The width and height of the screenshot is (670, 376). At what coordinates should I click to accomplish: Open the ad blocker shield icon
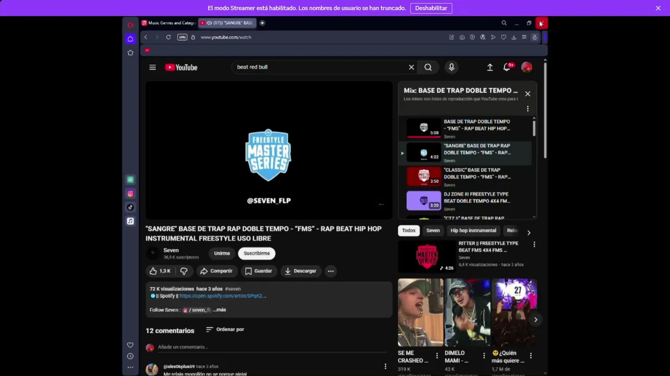[472, 37]
